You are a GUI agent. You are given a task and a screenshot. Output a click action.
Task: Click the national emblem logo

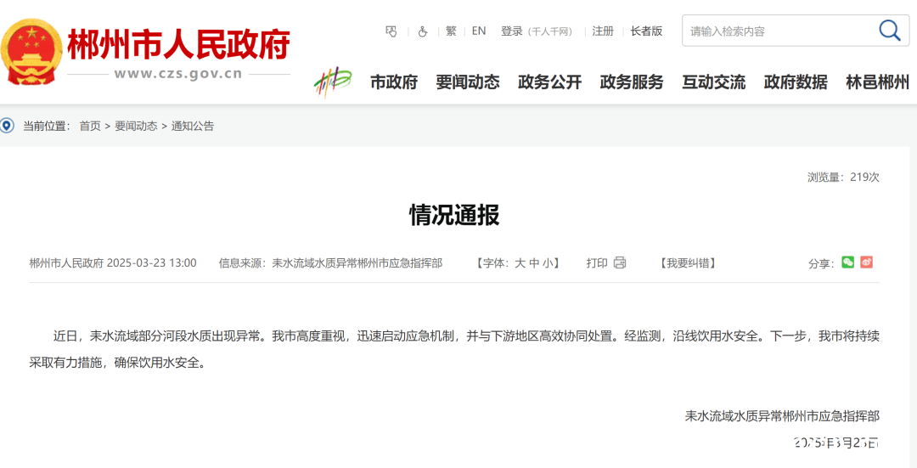coord(31,52)
